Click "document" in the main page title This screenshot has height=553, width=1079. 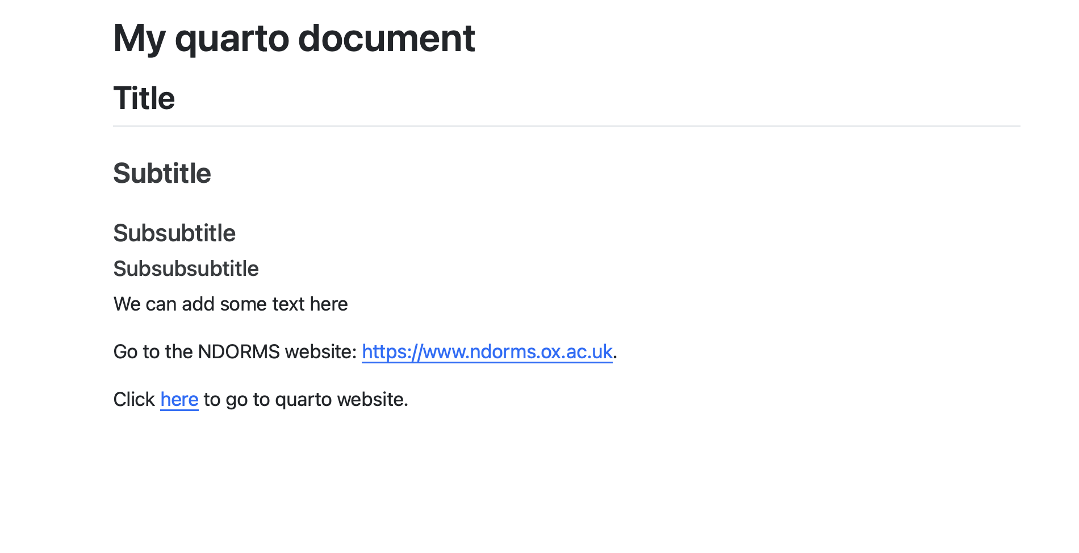tap(386, 39)
